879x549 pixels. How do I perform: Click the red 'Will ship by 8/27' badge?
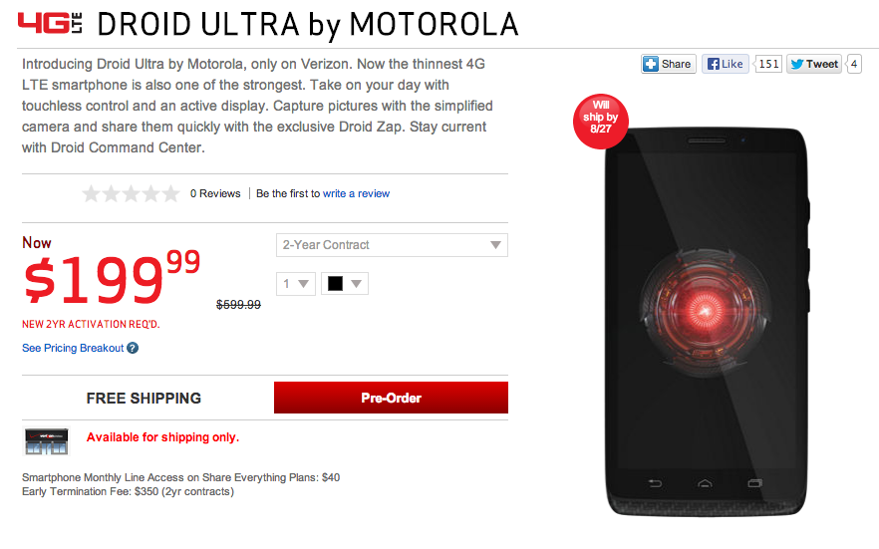pyautogui.click(x=600, y=121)
